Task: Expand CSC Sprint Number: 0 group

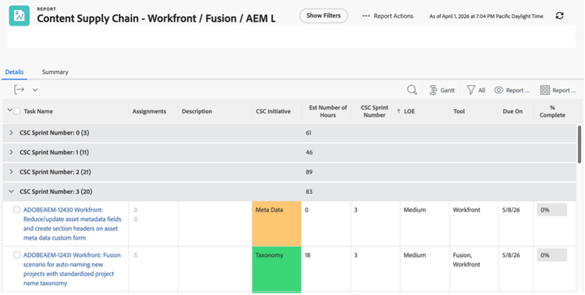Action: click(11, 132)
